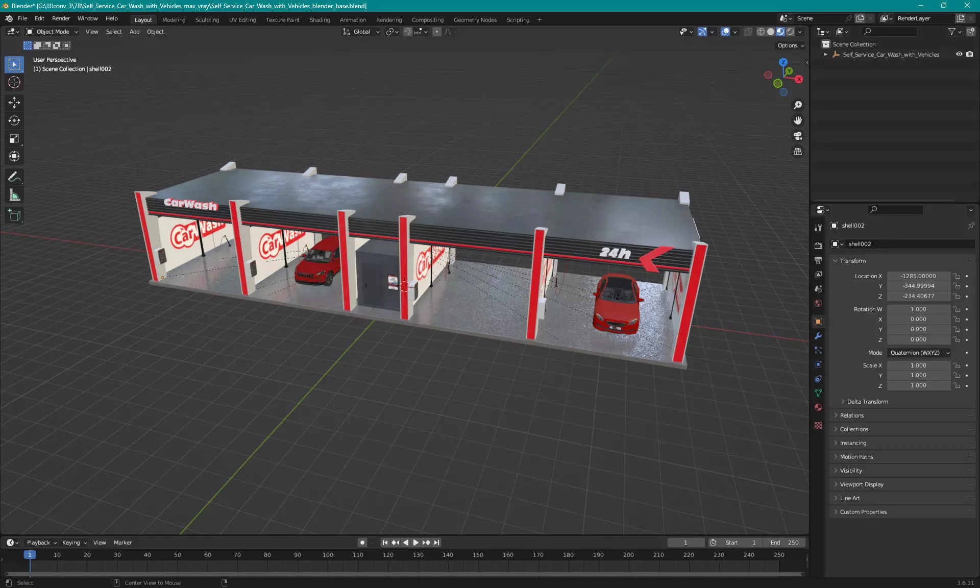The image size is (980, 588).
Task: Click the zoom view magnifier gizmo
Action: [798, 105]
